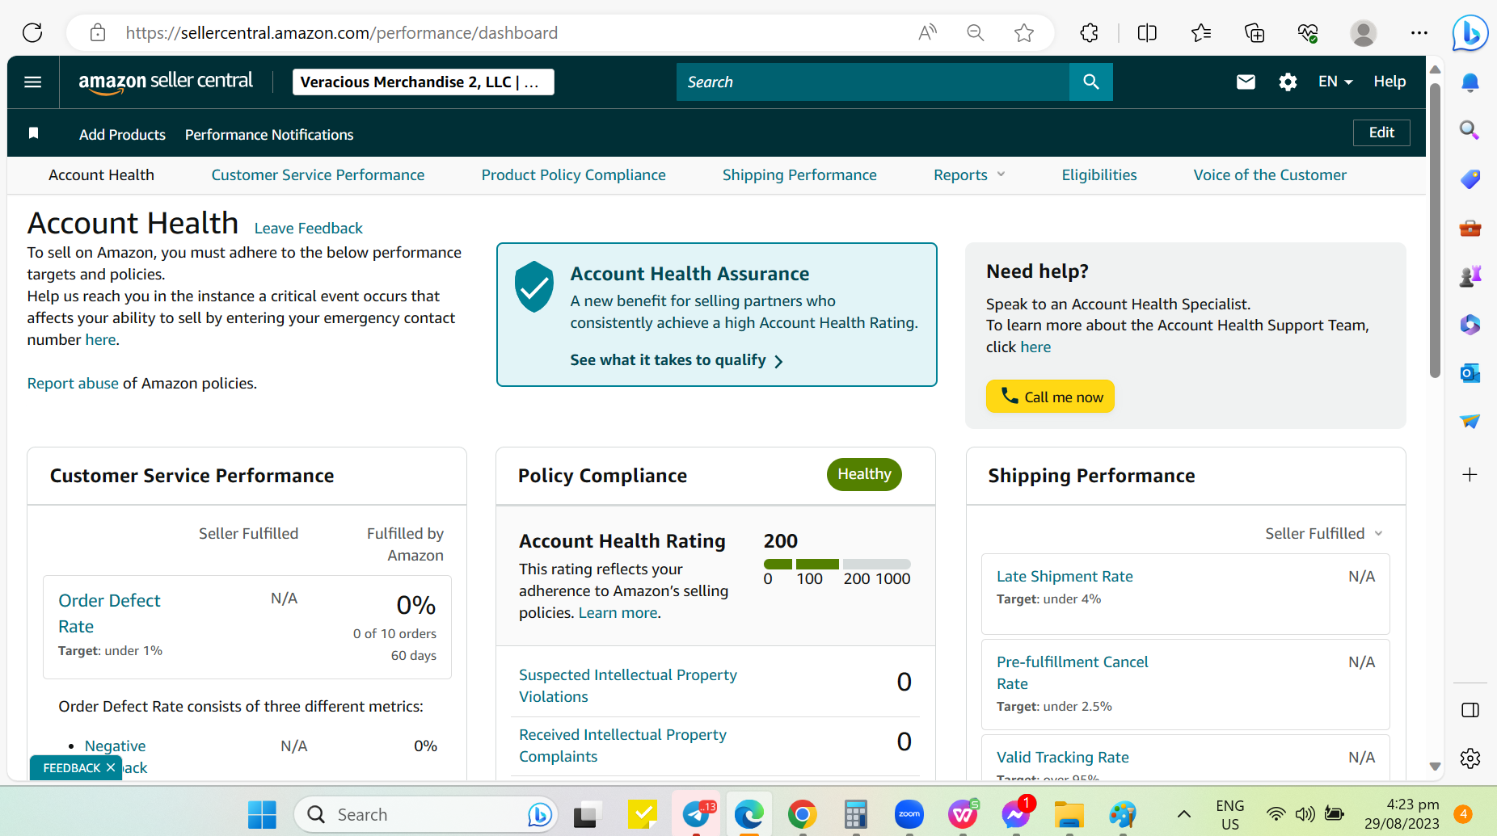Open Zoom from the taskbar
This screenshot has width=1497, height=836.
pyautogui.click(x=909, y=814)
